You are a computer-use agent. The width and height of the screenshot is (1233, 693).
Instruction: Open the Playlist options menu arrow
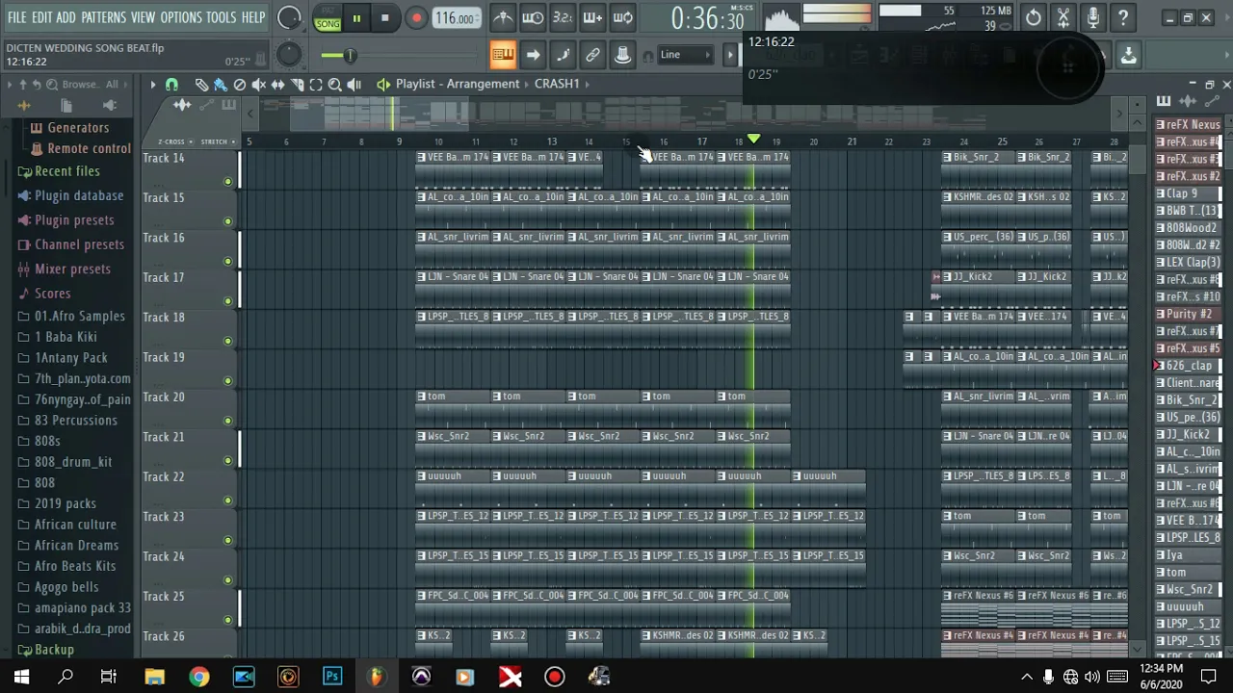pyautogui.click(x=152, y=85)
